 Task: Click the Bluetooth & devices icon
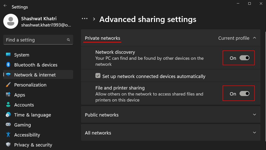tap(8, 65)
